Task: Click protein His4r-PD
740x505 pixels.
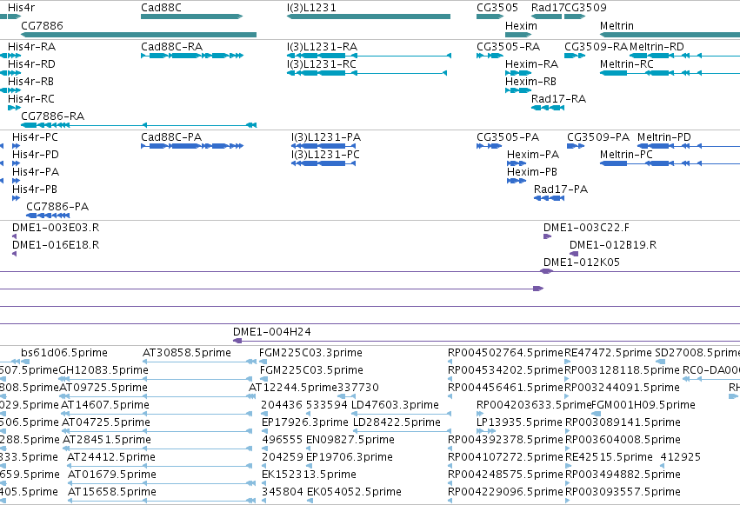Action: tap(36, 155)
